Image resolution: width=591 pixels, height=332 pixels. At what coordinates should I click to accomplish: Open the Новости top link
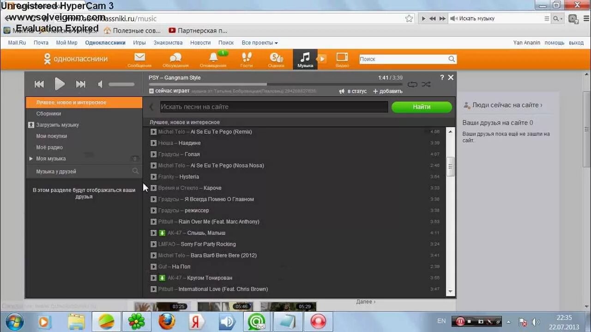point(200,42)
